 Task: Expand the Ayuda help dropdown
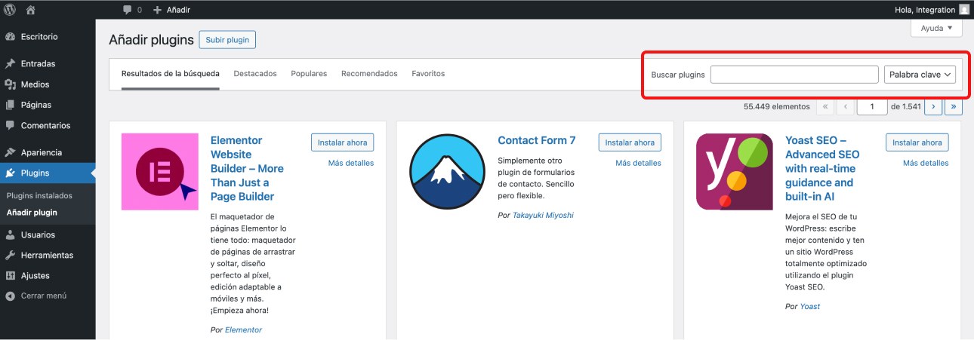coord(937,28)
